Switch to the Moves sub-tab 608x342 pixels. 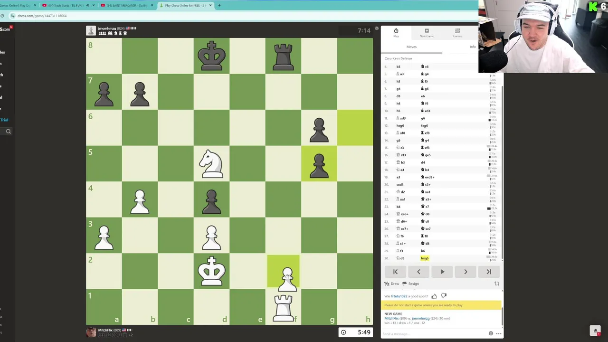coord(411,47)
